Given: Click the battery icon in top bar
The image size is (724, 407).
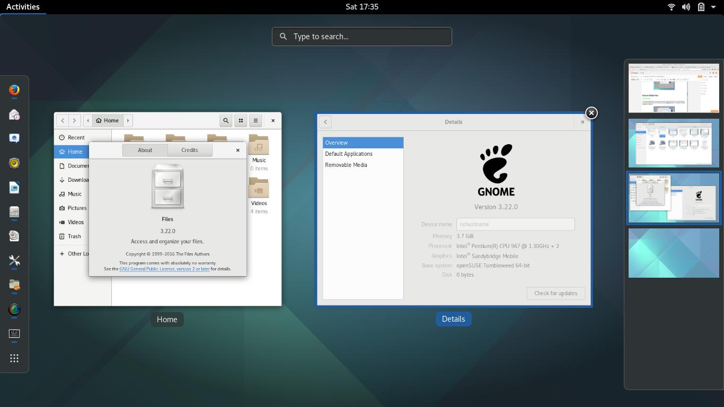Looking at the screenshot, I should click(x=701, y=7).
